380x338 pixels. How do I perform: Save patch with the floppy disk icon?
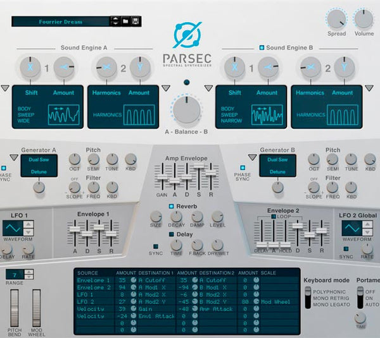tap(136, 21)
